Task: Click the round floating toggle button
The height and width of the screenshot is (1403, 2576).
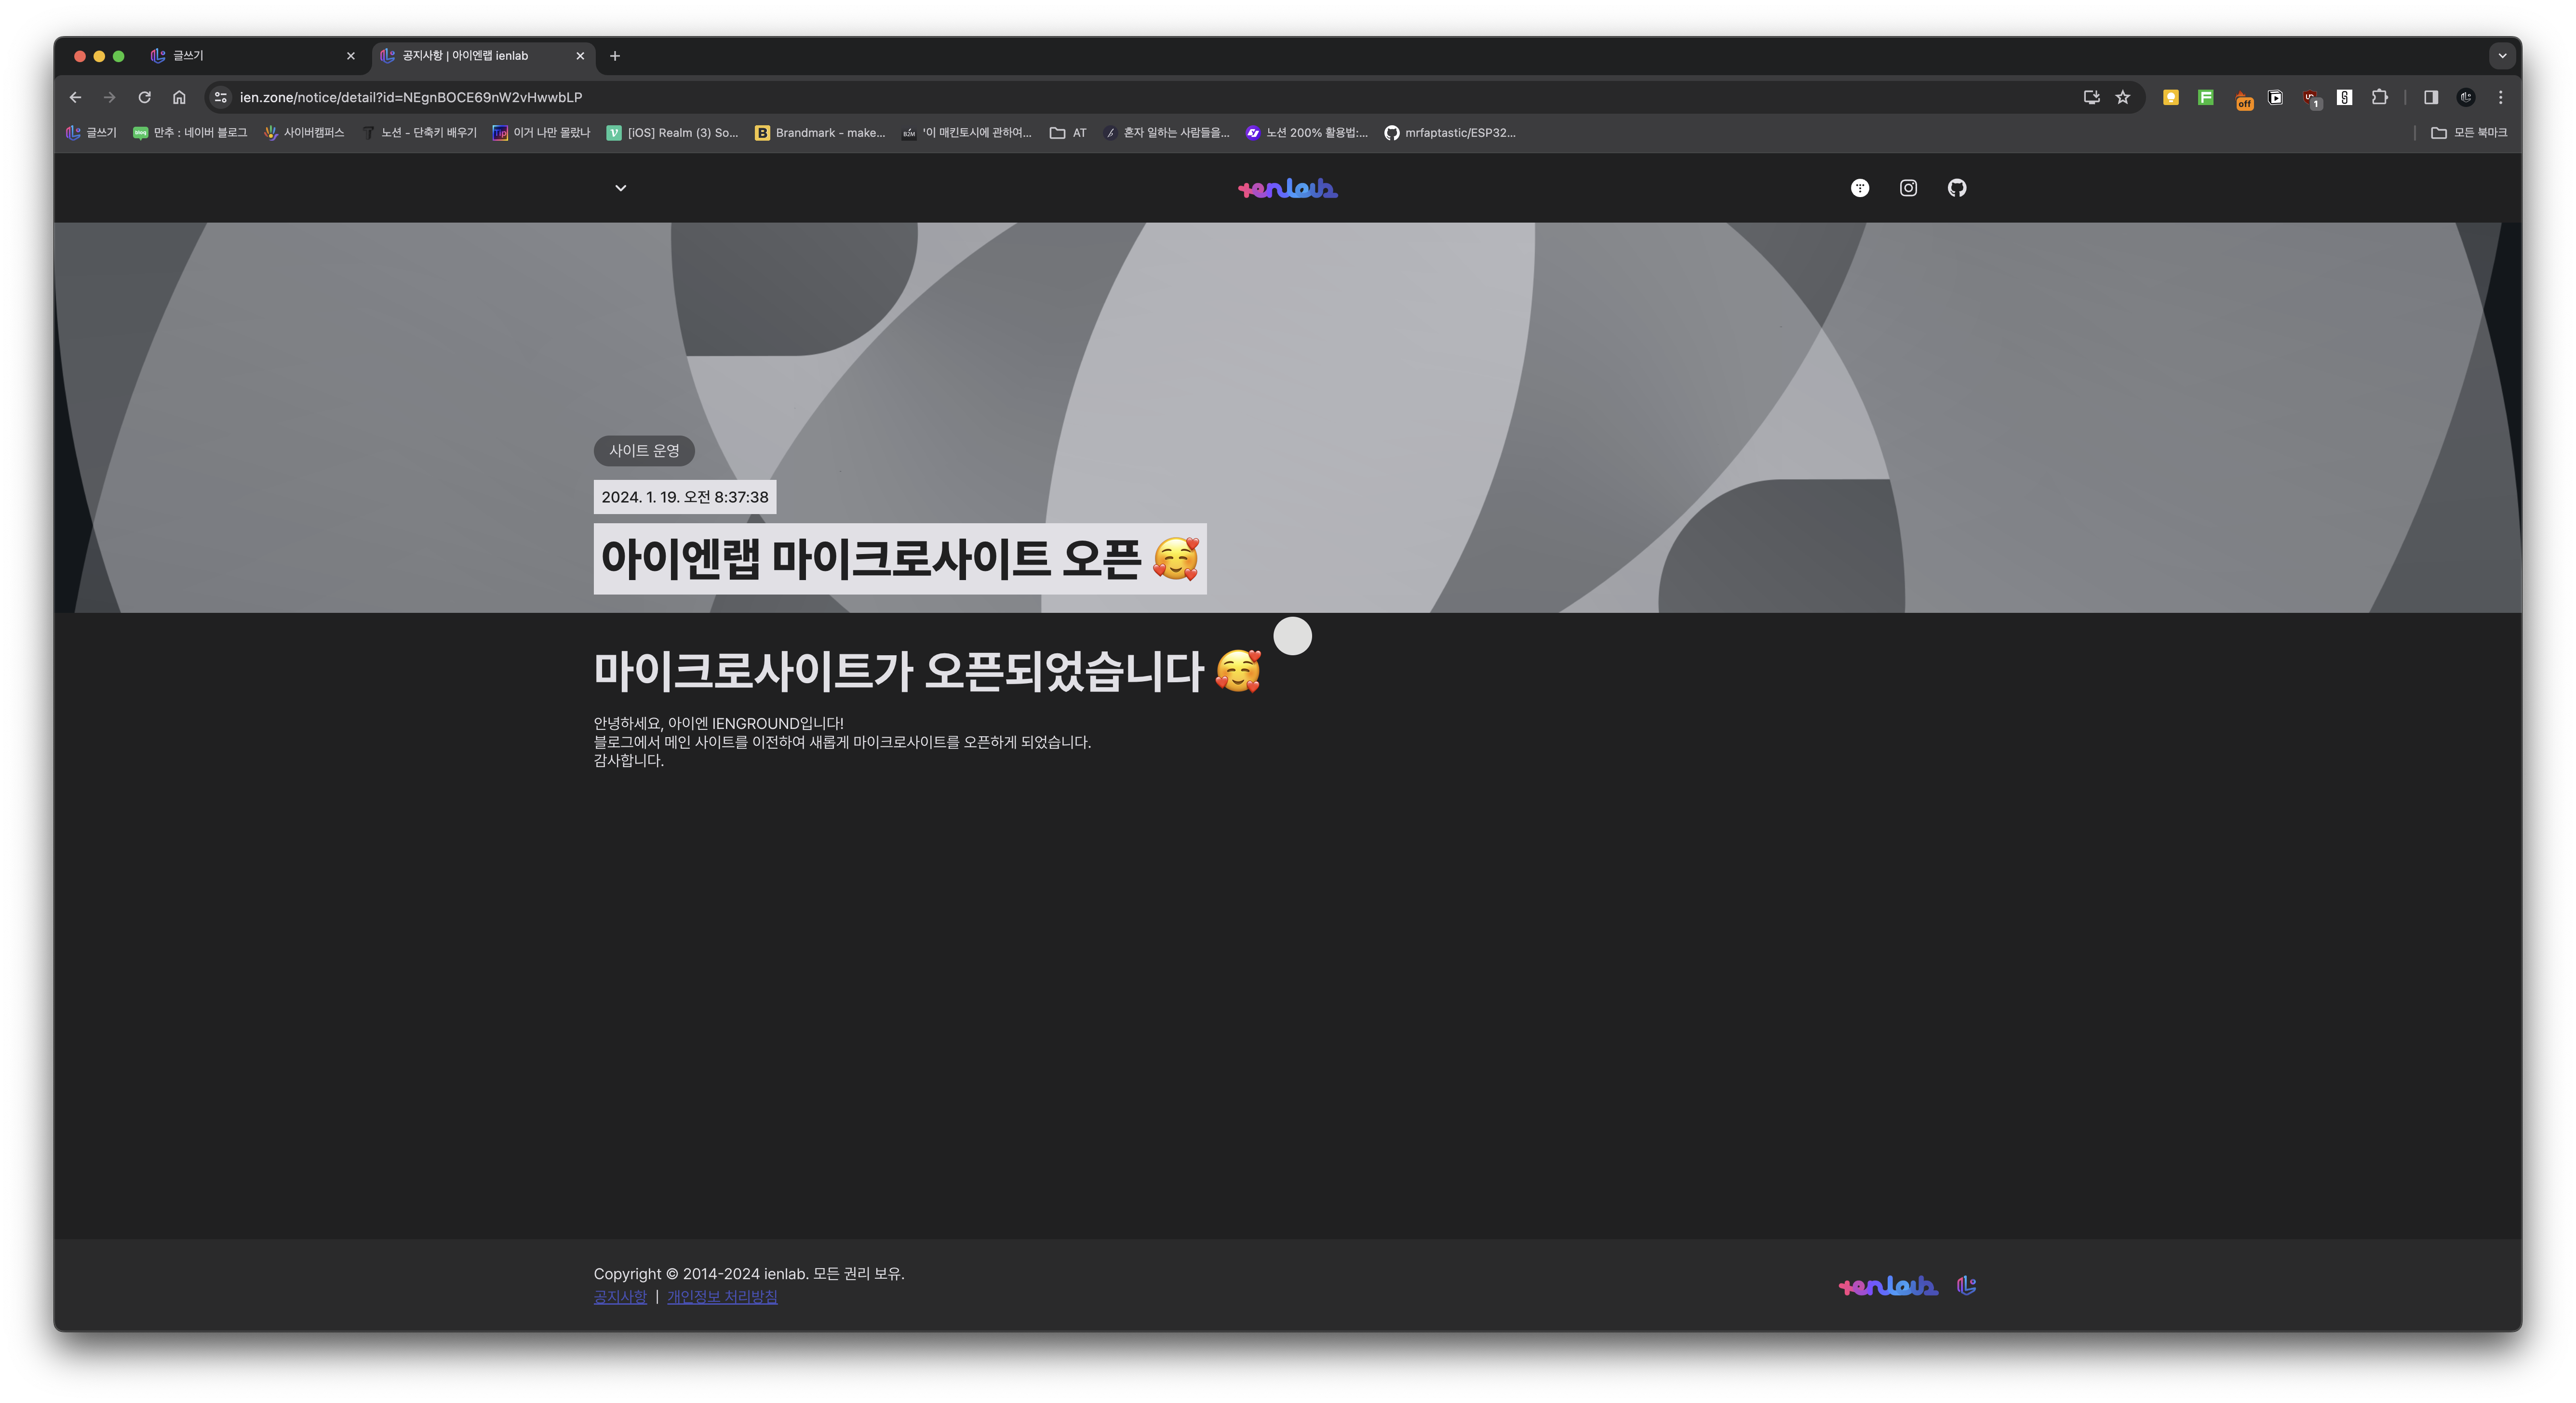Action: coord(1292,635)
